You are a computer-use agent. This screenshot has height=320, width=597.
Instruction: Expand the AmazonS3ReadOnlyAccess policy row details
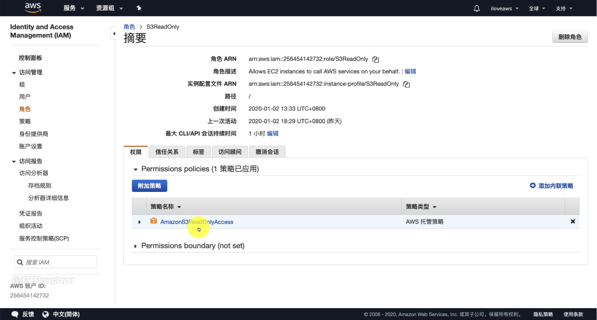point(139,222)
